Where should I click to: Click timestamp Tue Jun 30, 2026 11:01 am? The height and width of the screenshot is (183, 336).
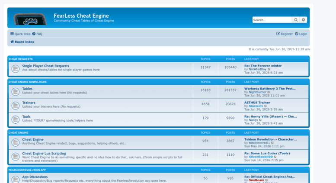[x=264, y=95]
